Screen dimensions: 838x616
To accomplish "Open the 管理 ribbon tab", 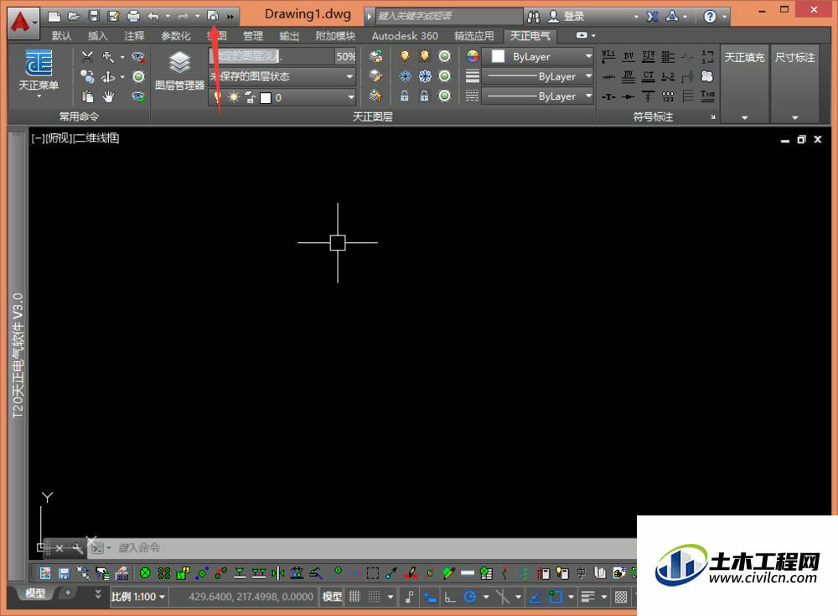I will click(x=253, y=36).
